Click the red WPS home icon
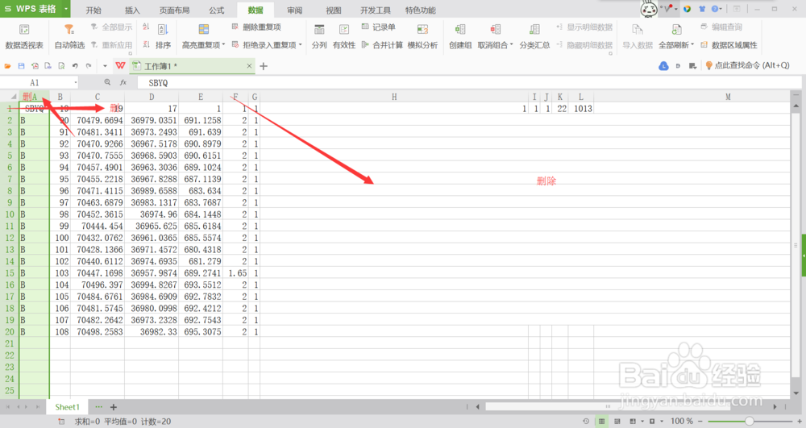 pyautogui.click(x=120, y=66)
